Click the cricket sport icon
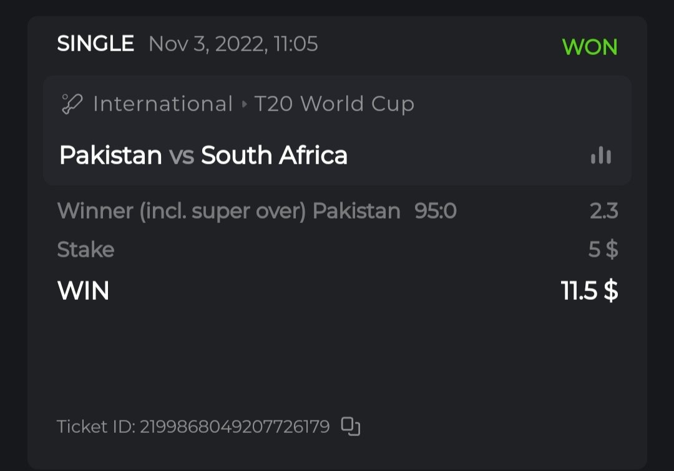The image size is (674, 471). (x=72, y=104)
